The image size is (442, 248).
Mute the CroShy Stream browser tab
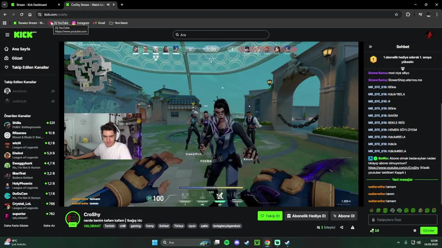click(108, 5)
